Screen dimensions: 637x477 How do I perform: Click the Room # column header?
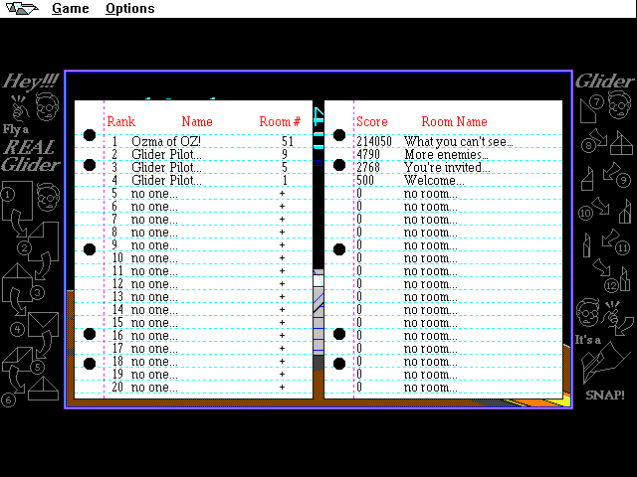280,121
